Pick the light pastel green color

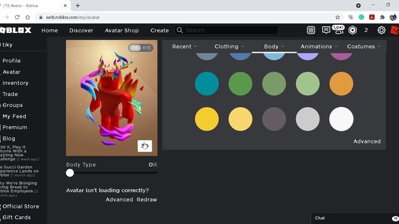click(x=307, y=83)
